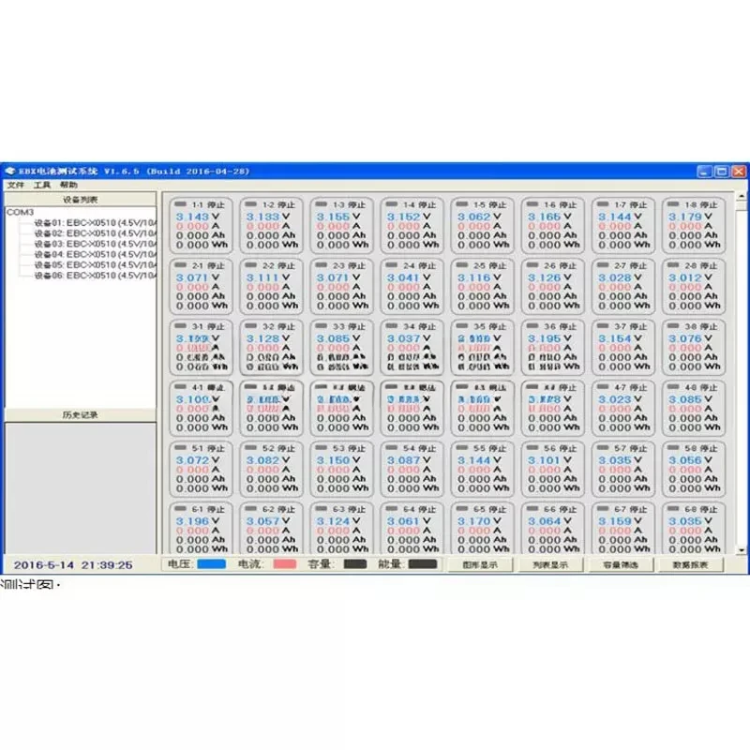Click the gray status indicator of channel 1-7
Screen dimensions: 750x750
point(603,204)
